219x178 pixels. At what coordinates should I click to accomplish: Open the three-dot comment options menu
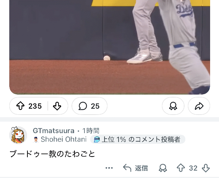click(109, 168)
